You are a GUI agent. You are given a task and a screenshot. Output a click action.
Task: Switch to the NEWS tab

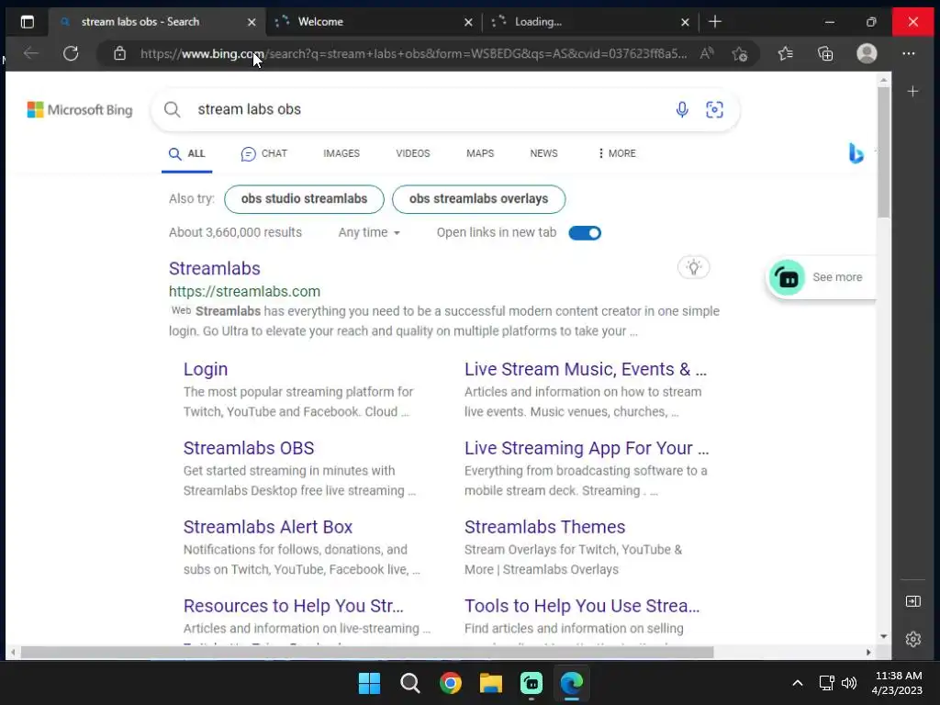click(x=543, y=153)
